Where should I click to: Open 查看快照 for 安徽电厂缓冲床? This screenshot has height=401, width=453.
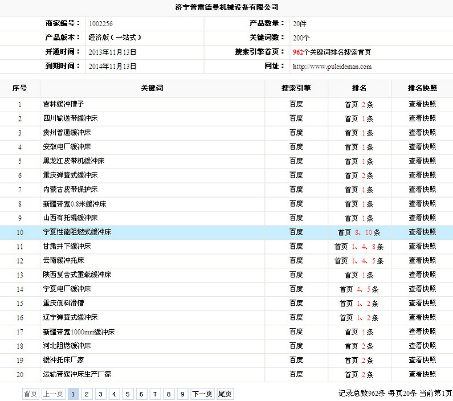(422, 146)
